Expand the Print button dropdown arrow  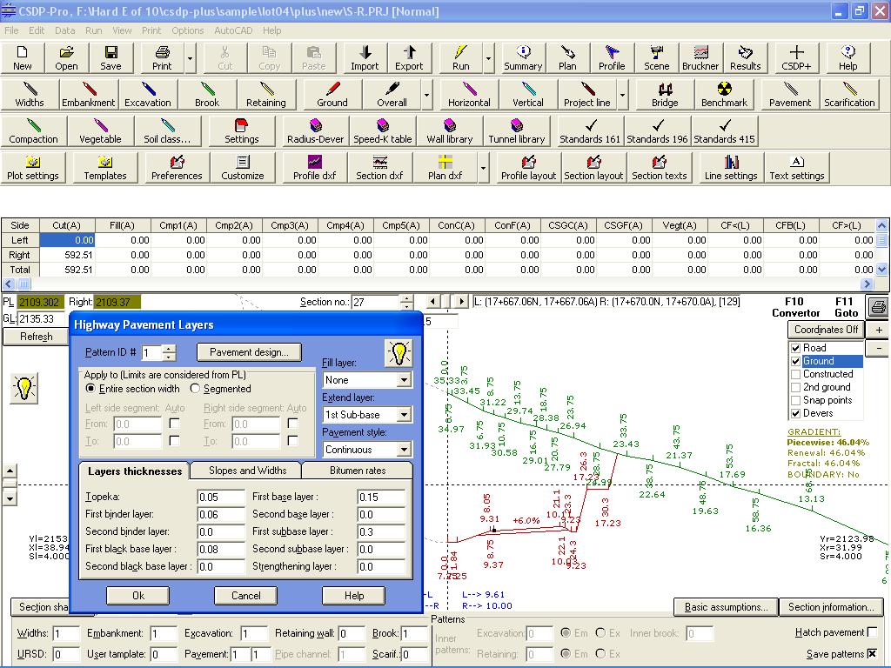click(x=190, y=58)
